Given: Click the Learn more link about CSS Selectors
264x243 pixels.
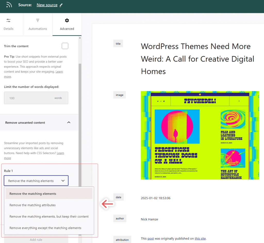Looking at the screenshot, I should click(x=60, y=153).
